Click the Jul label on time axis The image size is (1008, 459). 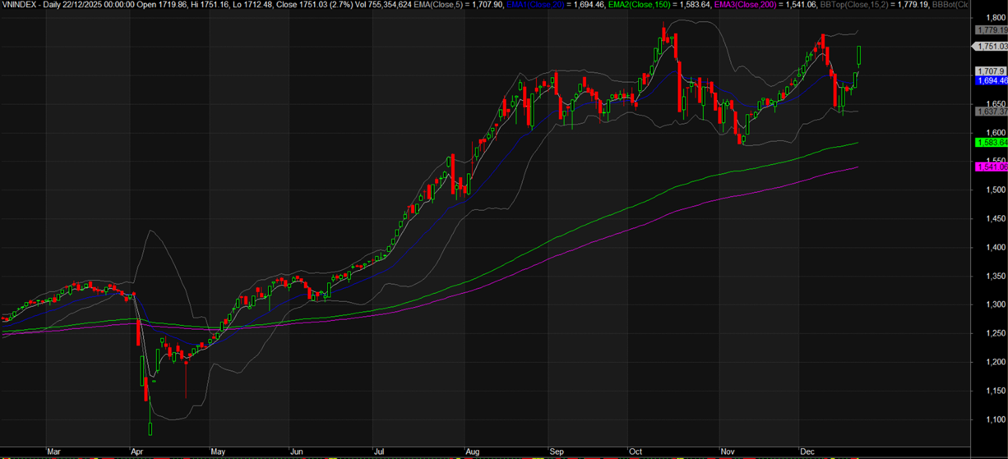click(378, 451)
